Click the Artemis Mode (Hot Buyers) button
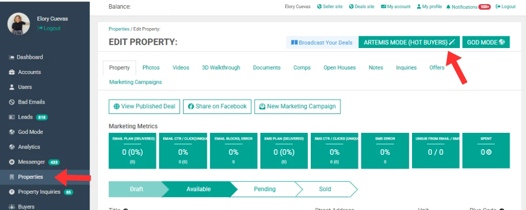 [409, 42]
